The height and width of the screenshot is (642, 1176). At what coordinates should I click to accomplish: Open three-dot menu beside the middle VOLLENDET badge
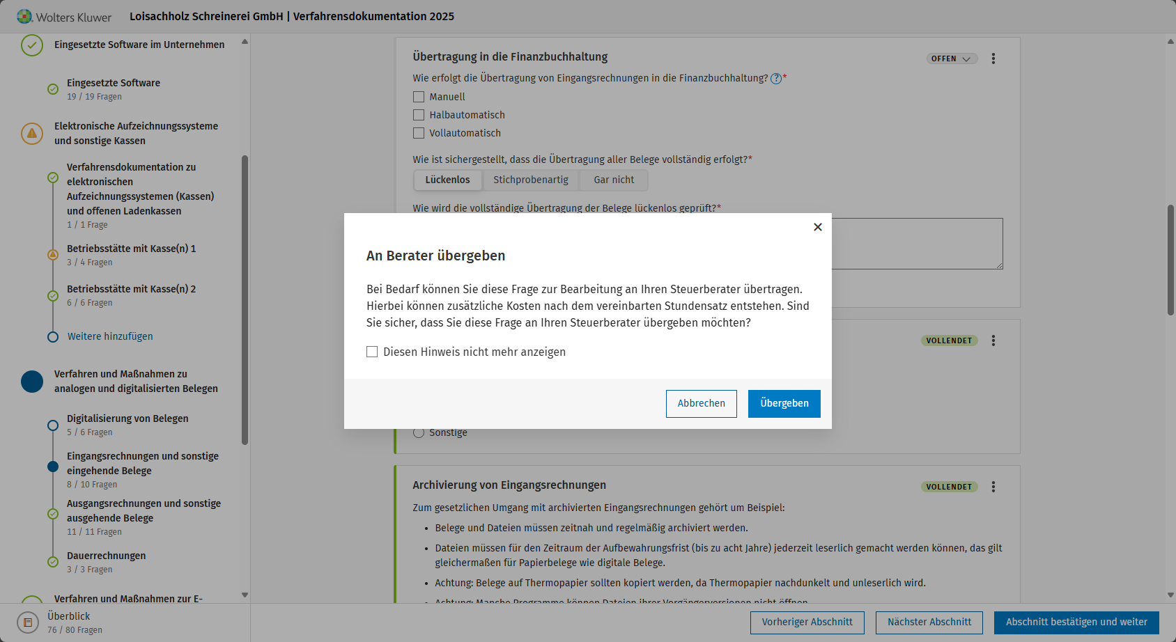pyautogui.click(x=993, y=340)
